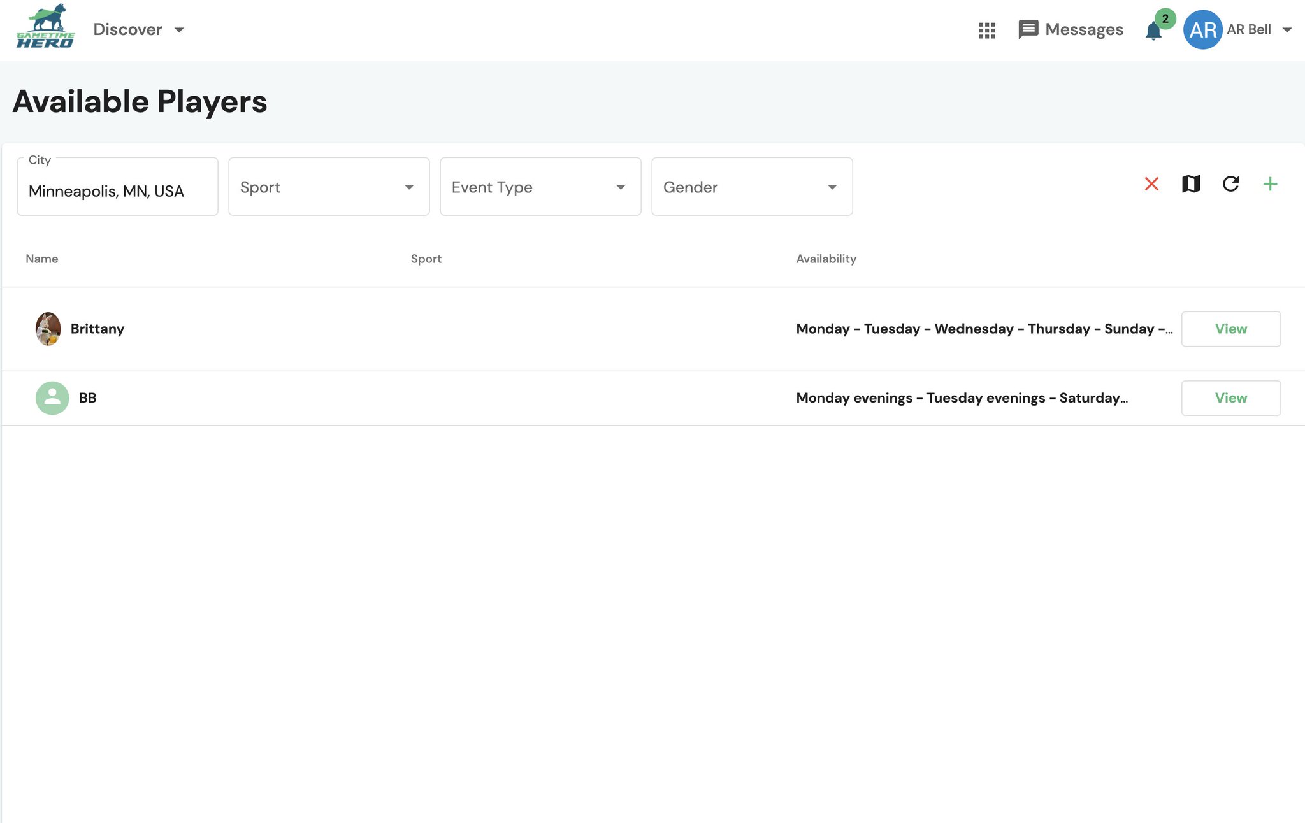Screen dimensions: 1305x823
Task: Click the Gametime Hero logo
Action: pyautogui.click(x=45, y=27)
